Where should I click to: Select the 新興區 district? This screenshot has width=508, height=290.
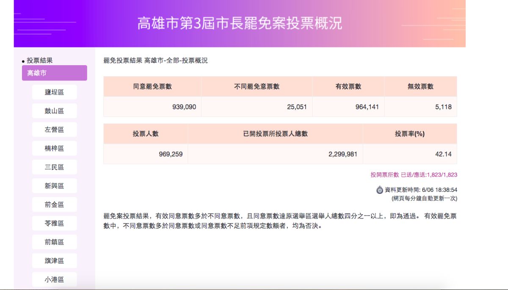click(54, 185)
